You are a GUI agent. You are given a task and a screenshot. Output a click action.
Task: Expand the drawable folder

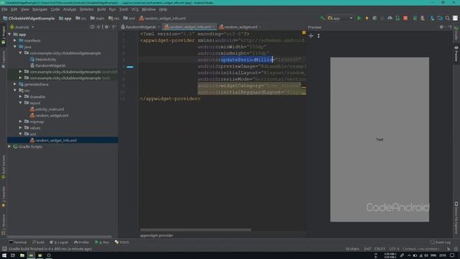click(x=21, y=96)
